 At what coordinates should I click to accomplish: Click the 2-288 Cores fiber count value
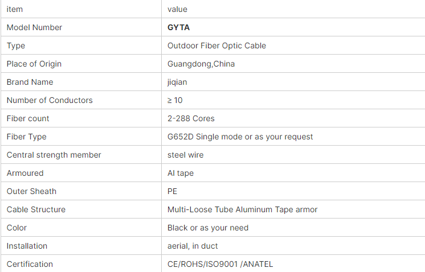point(191,118)
